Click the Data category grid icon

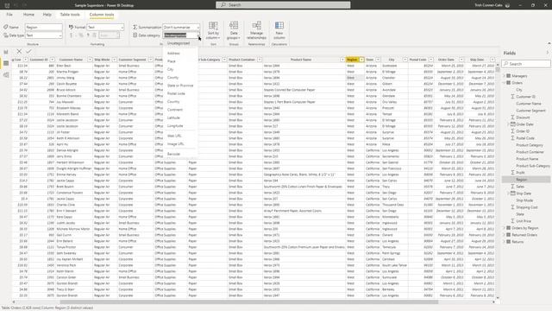click(135, 35)
